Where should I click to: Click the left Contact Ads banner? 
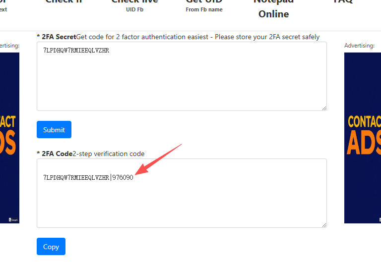point(9,138)
